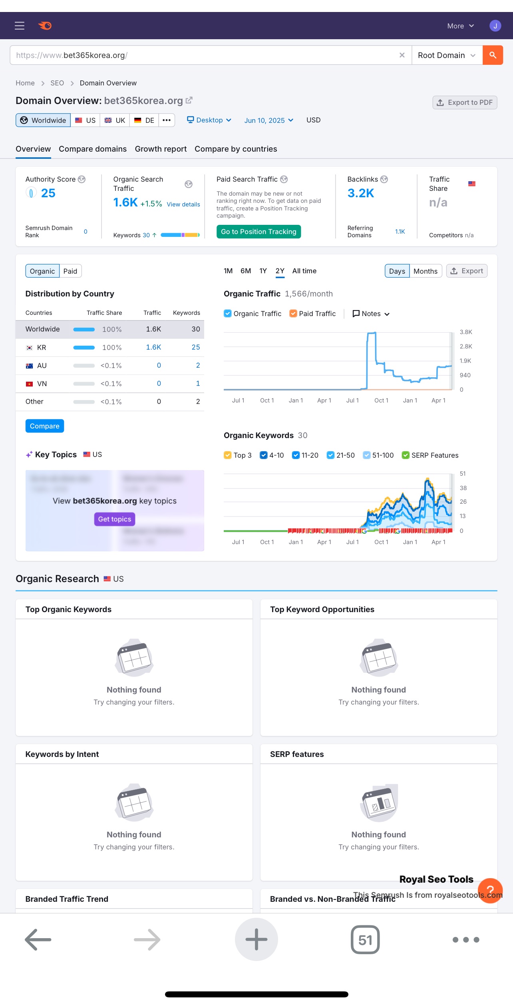Open the Referring Domains 1.1K link

[x=400, y=232]
